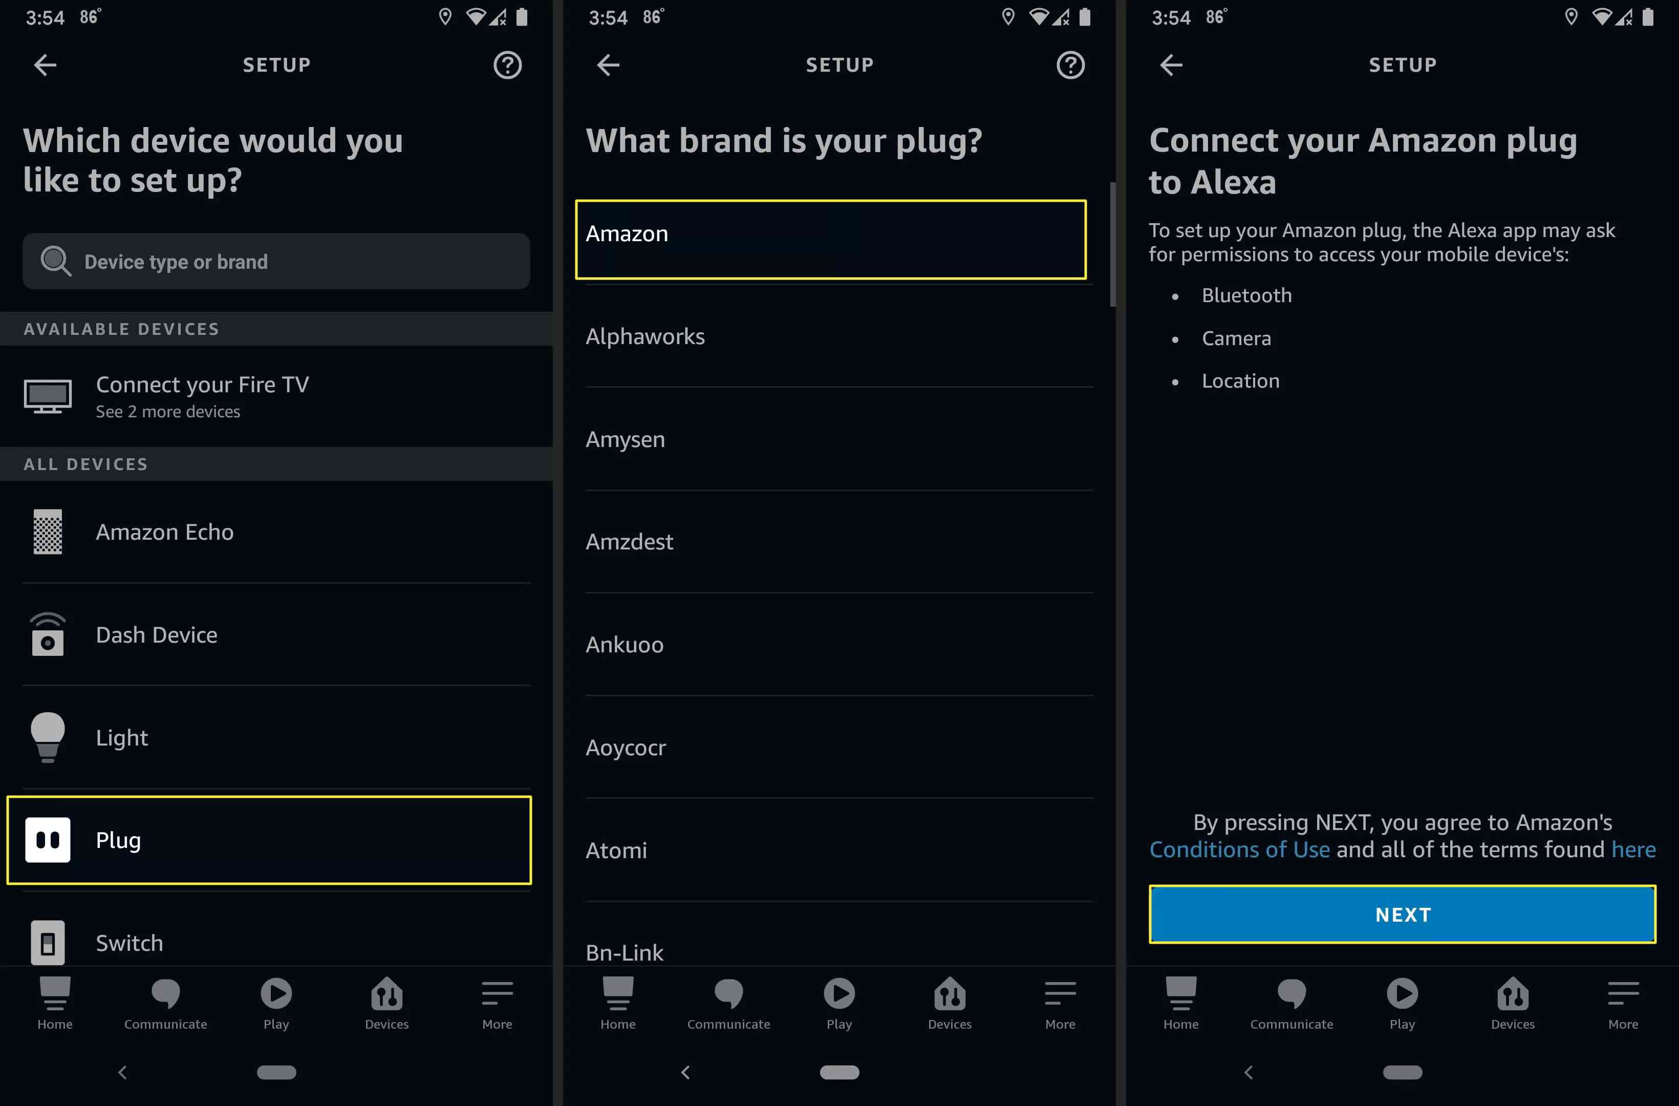The width and height of the screenshot is (1679, 1106).
Task: Tap device type or brand search field
Action: pyautogui.click(x=276, y=261)
